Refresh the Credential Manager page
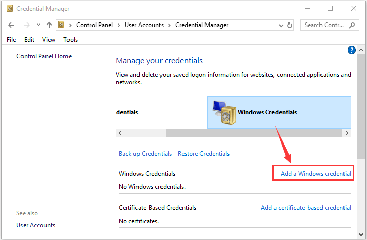Viewport: 367px width, 240px height. tap(290, 25)
